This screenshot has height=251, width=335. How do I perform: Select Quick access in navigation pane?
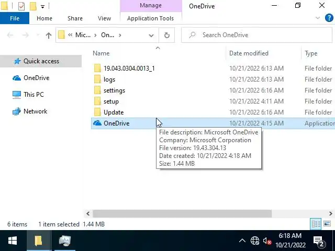pos(41,61)
